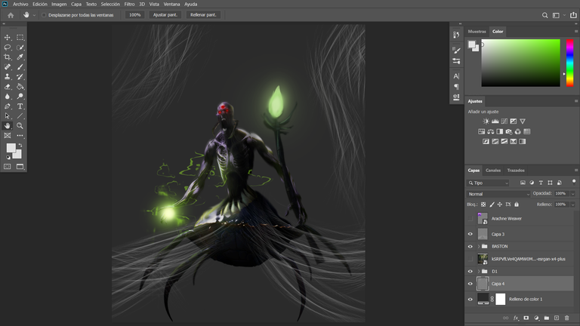Select the Crop tool

(8, 57)
